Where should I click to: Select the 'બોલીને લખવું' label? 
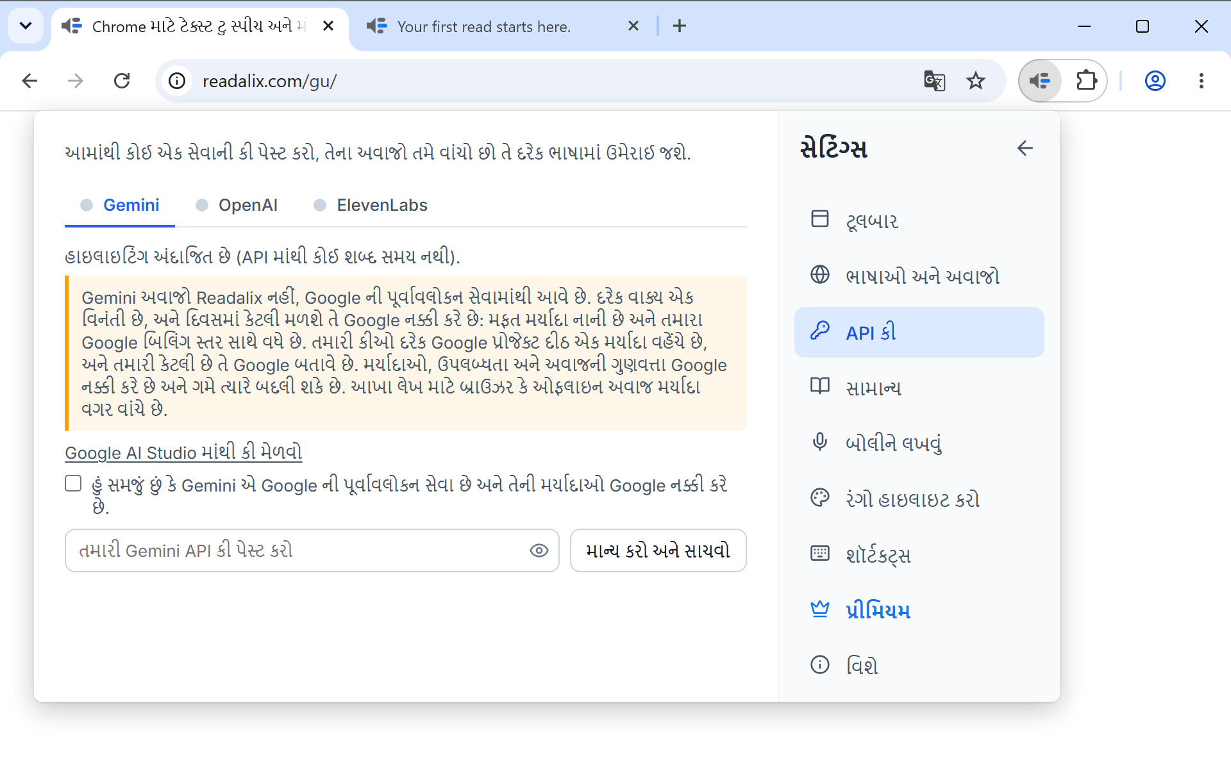[x=894, y=443]
